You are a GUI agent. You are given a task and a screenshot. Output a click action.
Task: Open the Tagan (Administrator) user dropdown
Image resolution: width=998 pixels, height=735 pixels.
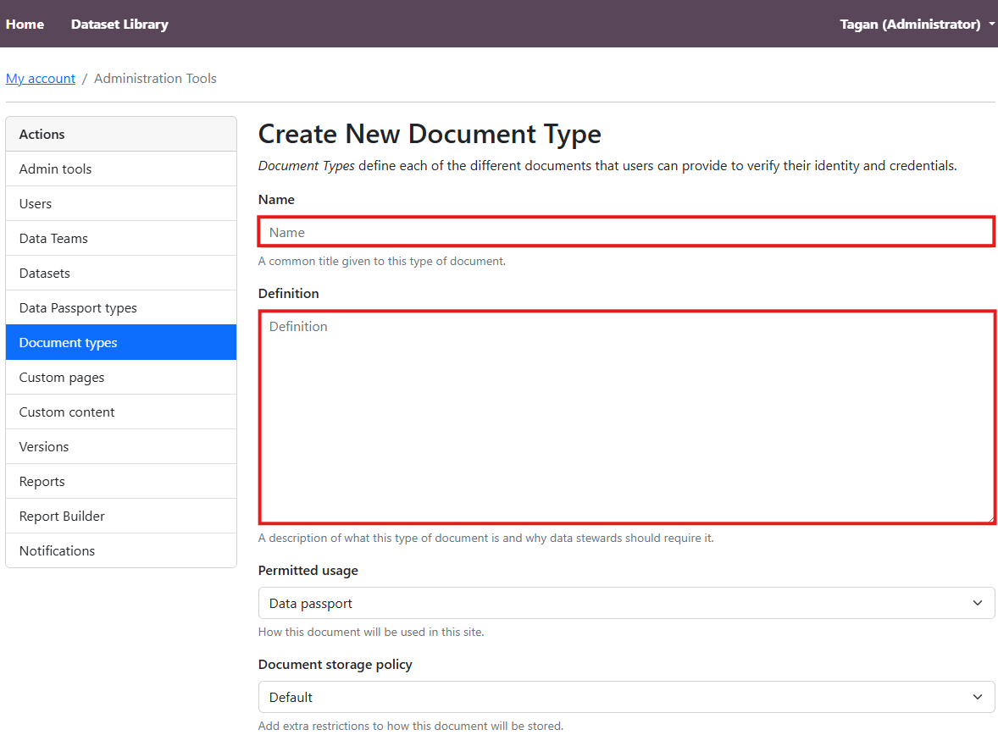coord(917,25)
